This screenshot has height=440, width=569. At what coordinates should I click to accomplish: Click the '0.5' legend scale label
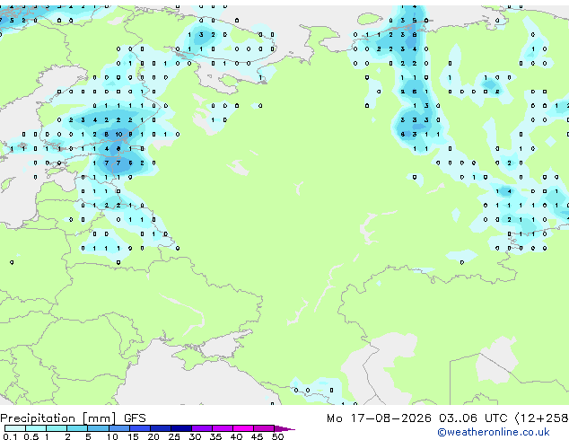point(31,436)
